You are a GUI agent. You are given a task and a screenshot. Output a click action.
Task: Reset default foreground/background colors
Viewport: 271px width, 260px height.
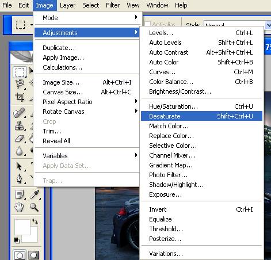[16, 240]
